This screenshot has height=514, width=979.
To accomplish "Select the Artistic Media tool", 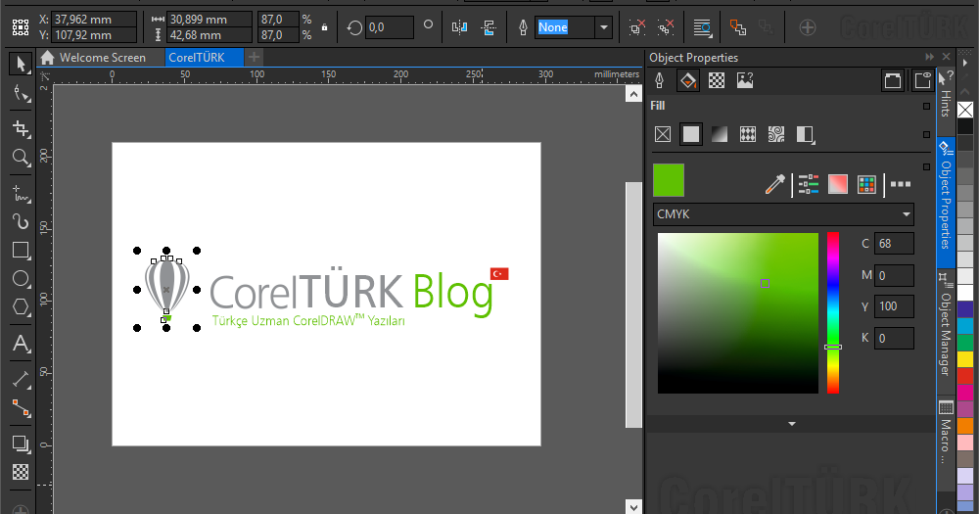I will (21, 221).
